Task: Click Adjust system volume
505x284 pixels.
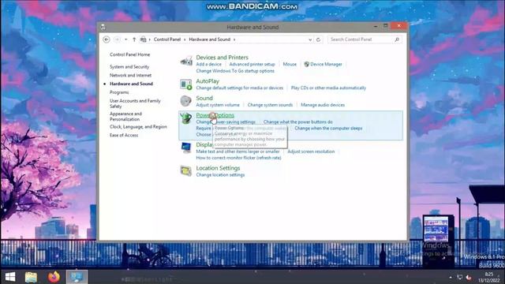Action: (218, 105)
